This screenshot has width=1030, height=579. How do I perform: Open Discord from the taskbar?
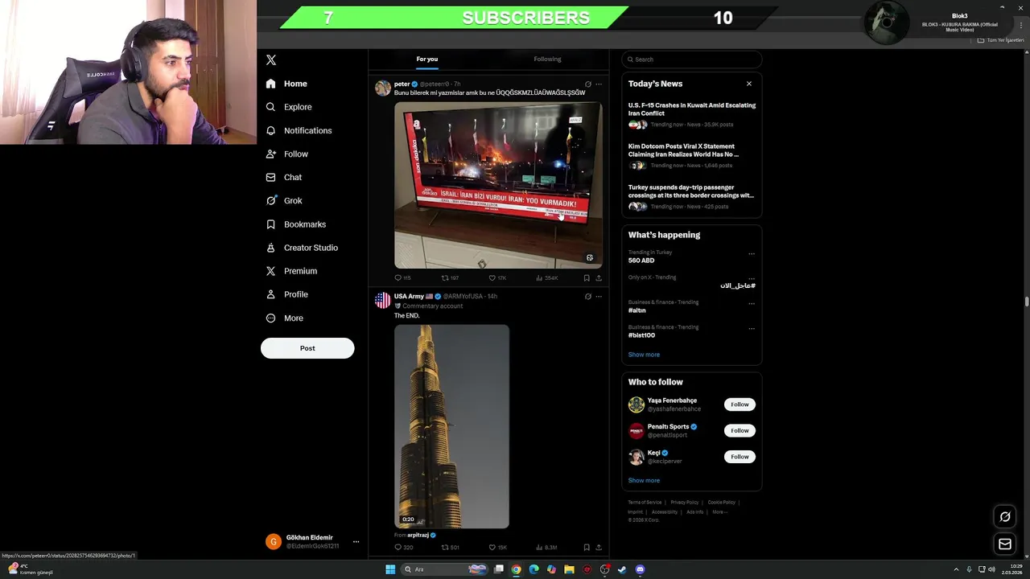[x=640, y=569]
